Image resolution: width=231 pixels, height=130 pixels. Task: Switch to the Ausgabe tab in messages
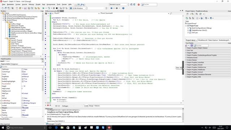point(58,124)
